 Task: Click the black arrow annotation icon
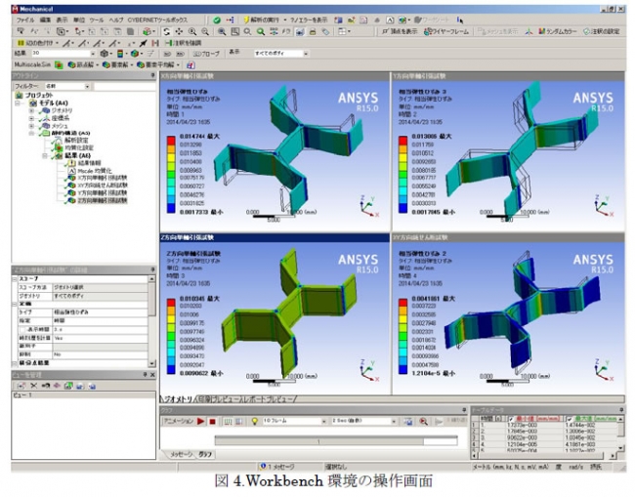pos(143,43)
